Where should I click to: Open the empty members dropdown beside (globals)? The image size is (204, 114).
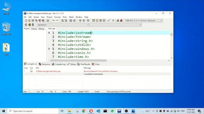point(115,25)
